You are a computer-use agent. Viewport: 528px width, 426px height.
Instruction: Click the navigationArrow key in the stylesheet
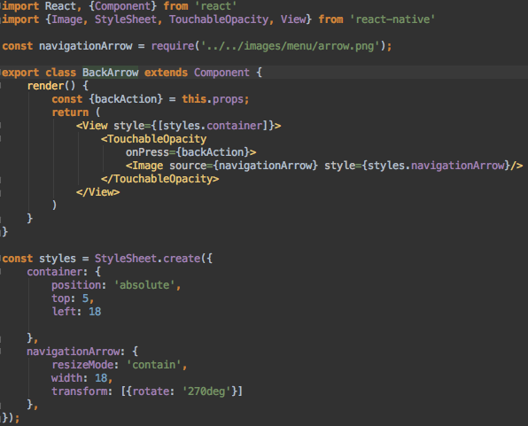(73, 352)
